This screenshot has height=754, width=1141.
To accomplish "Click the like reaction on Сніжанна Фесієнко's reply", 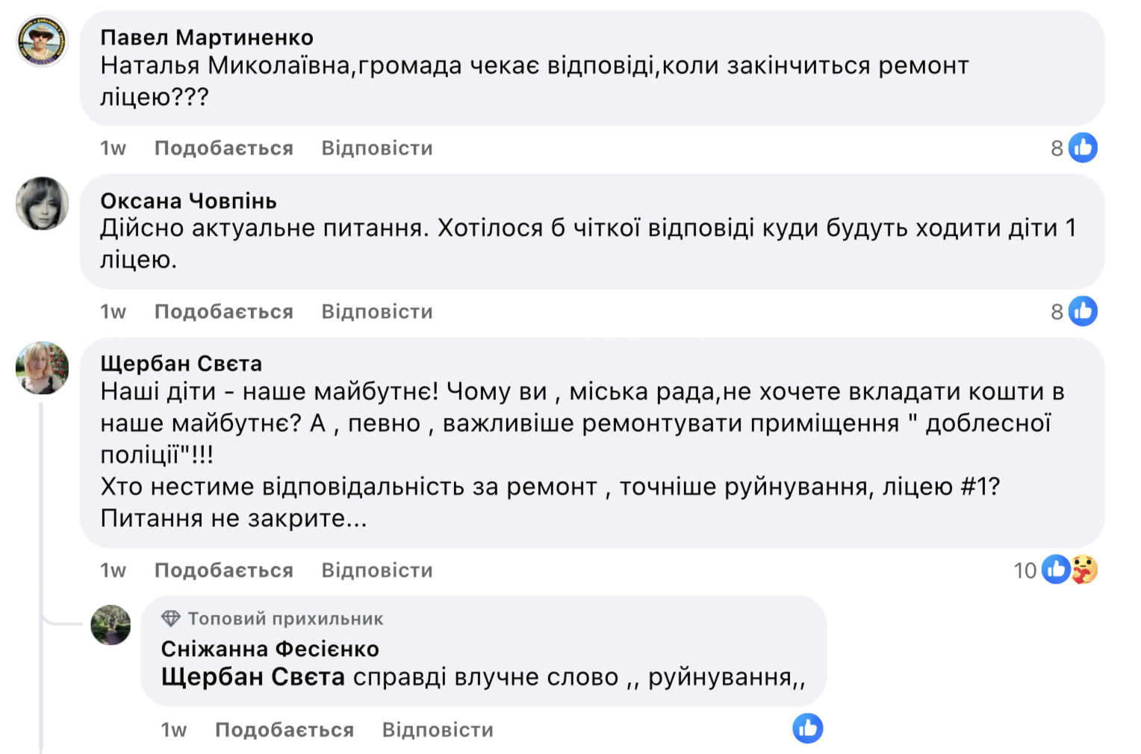I will [x=808, y=729].
